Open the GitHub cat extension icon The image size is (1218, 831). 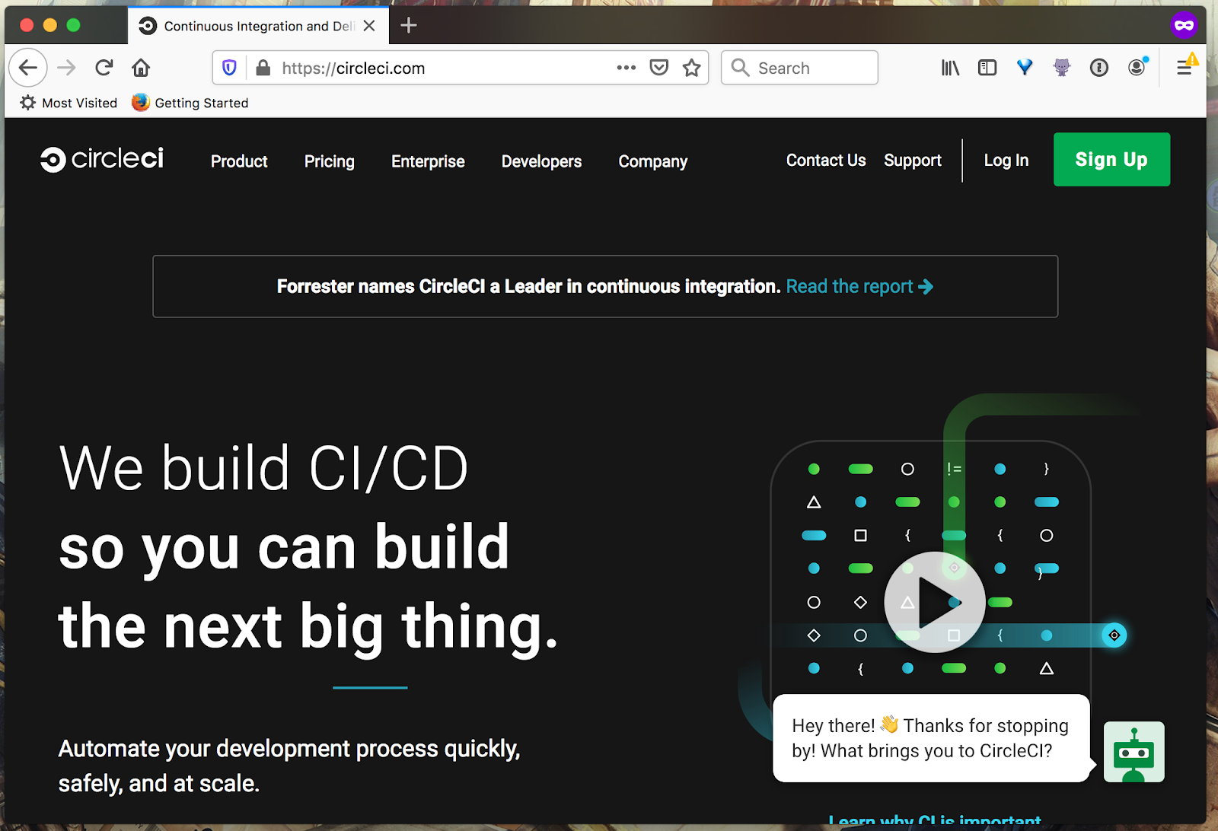1061,68
